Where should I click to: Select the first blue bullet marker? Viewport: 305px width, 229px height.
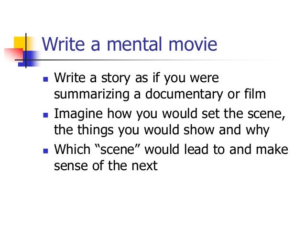(x=45, y=78)
